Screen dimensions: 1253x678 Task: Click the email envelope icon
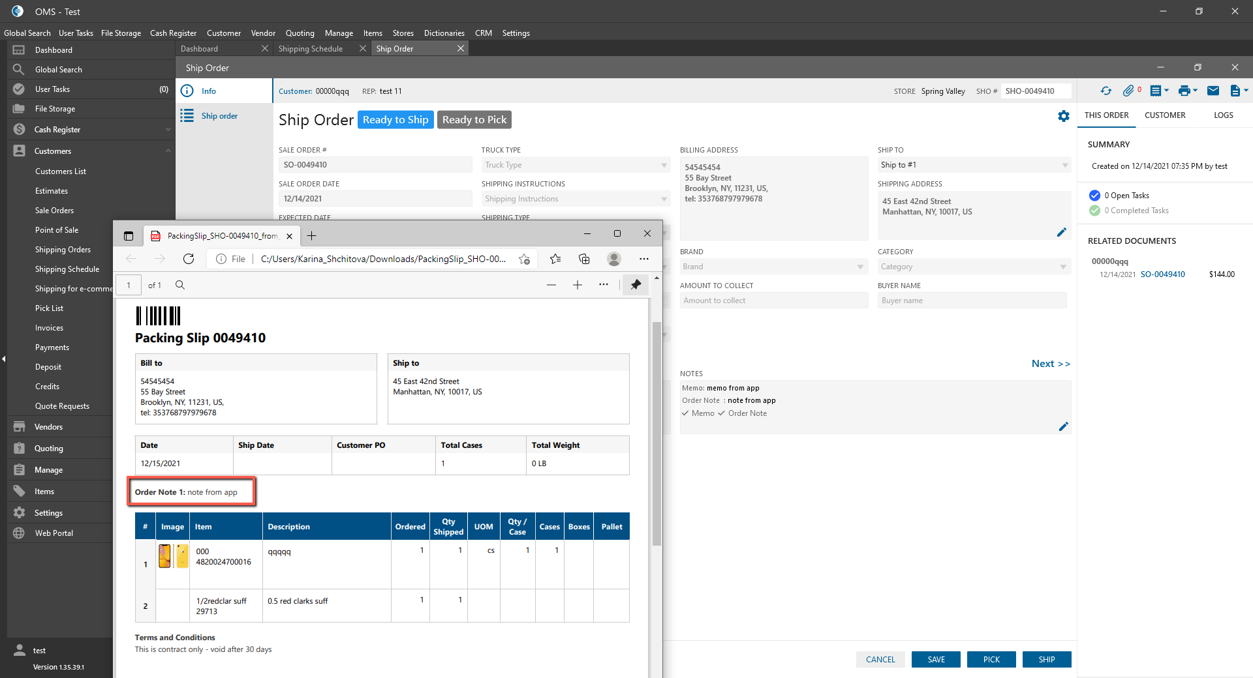[1213, 91]
